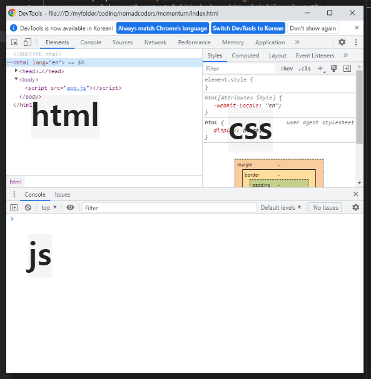Viewport: 371px width, 379px height.
Task: Click the console prompt chevron
Action: tap(12, 219)
